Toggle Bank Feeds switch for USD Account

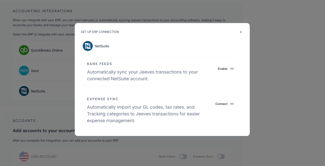pos(183,157)
